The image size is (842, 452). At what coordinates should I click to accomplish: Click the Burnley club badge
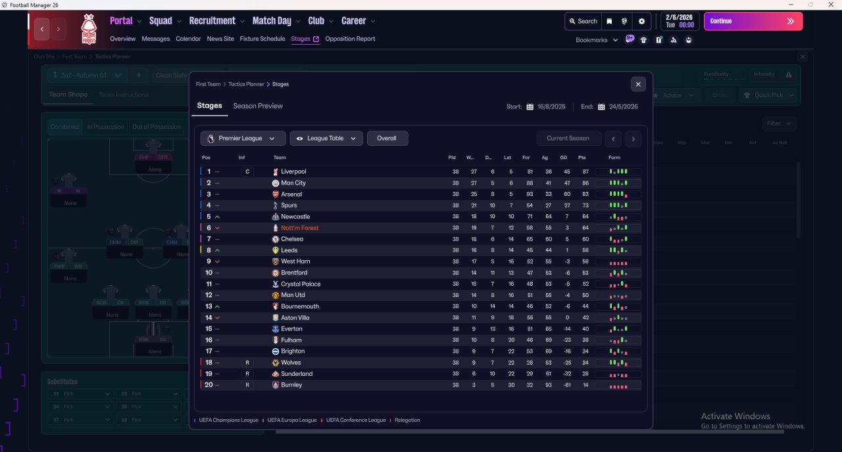click(x=276, y=385)
